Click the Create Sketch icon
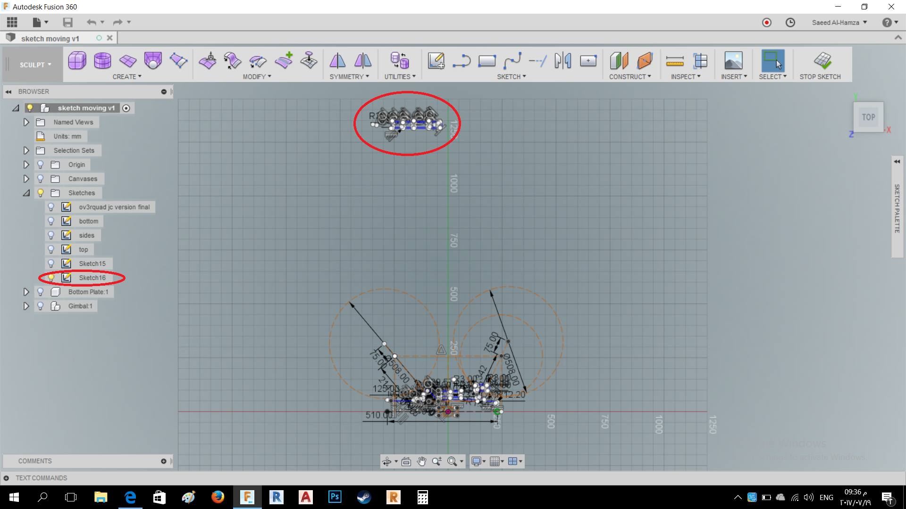The height and width of the screenshot is (509, 906). point(436,61)
